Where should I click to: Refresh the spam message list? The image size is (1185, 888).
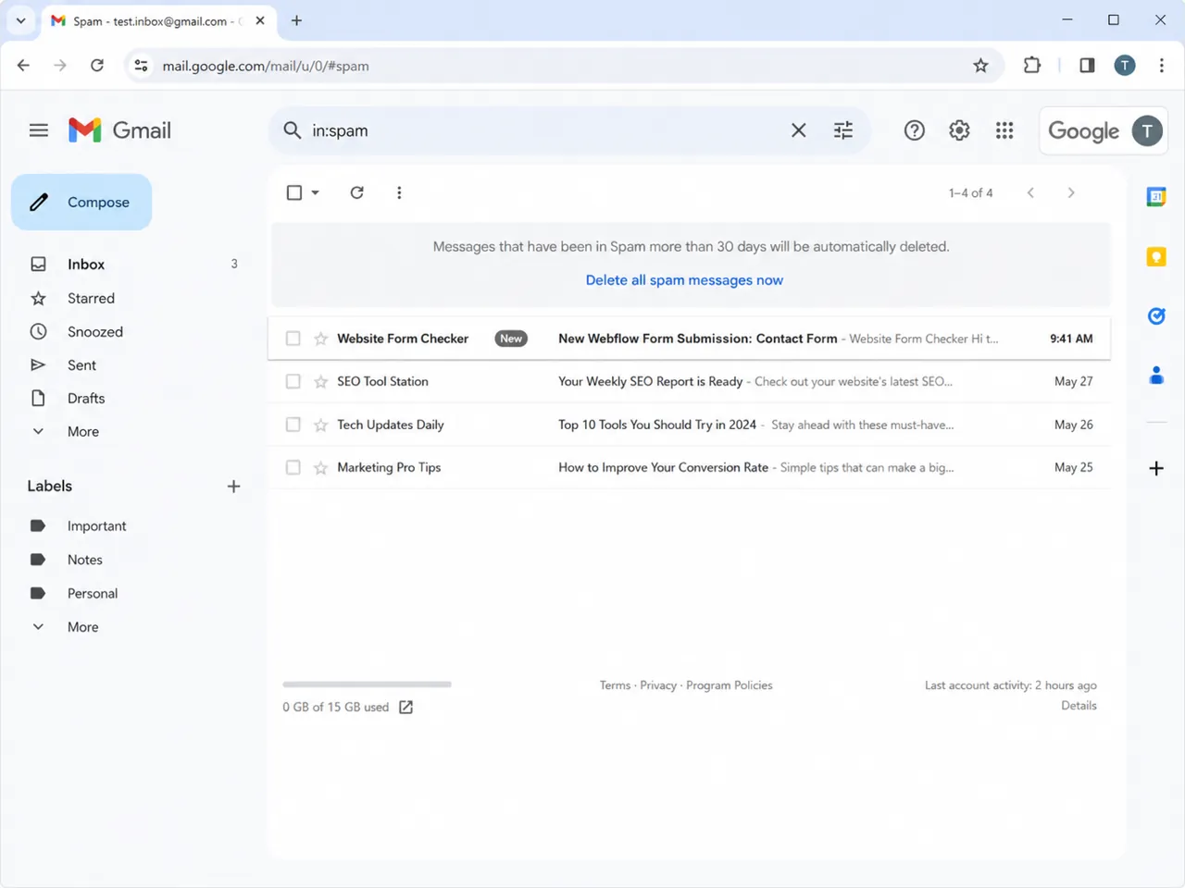[356, 192]
